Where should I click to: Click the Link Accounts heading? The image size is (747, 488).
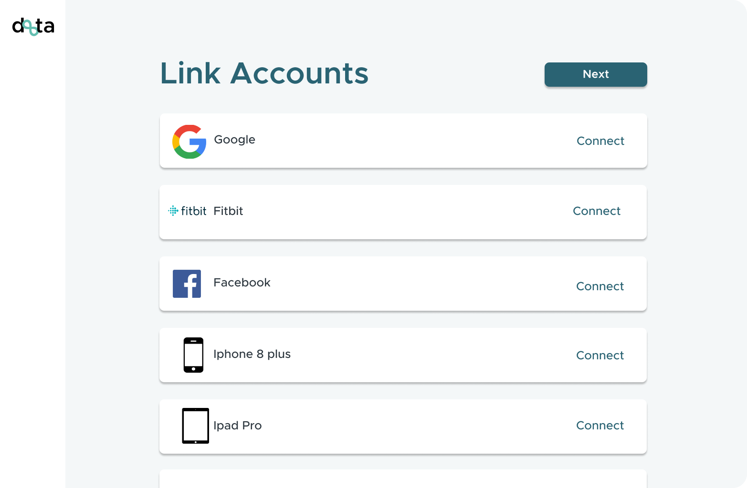click(x=264, y=73)
